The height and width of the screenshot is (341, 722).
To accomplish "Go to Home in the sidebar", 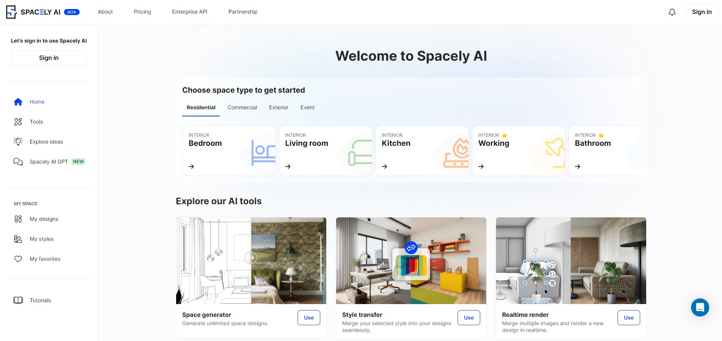I will pos(37,102).
